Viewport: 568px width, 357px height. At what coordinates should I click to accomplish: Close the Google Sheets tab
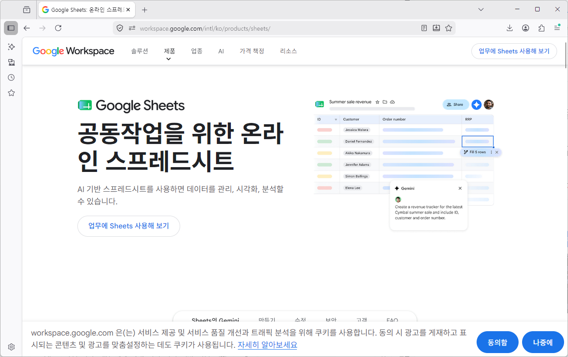pyautogui.click(x=128, y=10)
